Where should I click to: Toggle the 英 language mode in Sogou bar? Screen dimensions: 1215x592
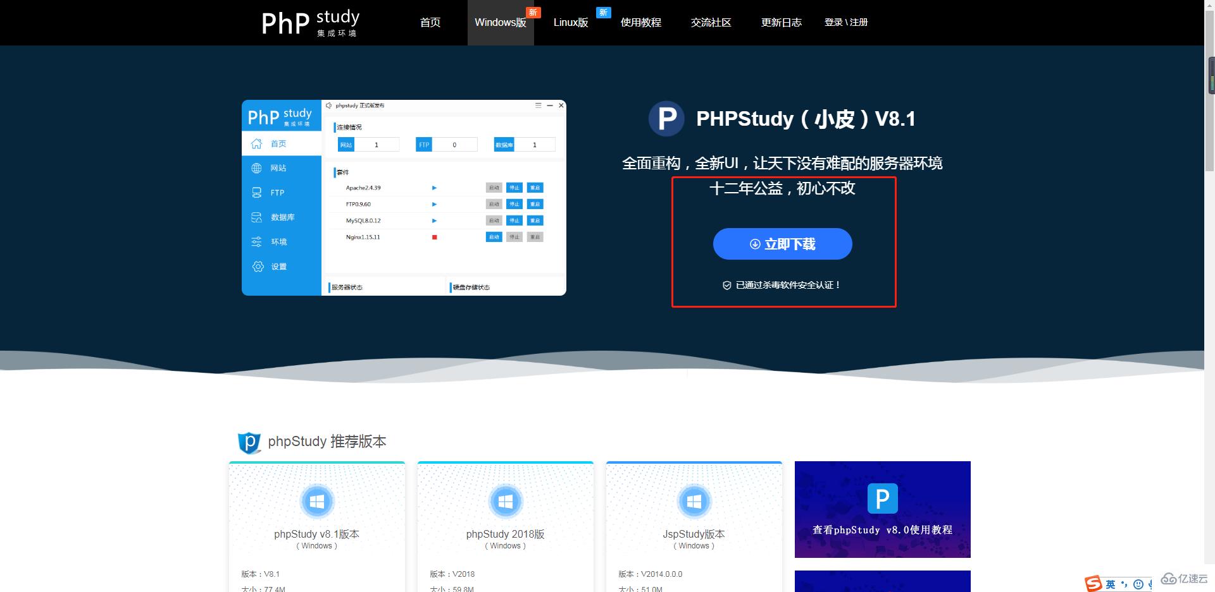coord(1111,584)
